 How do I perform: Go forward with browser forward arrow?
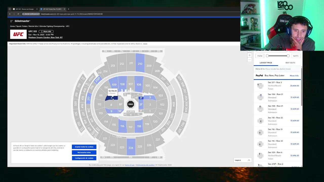click(x=14, y=14)
